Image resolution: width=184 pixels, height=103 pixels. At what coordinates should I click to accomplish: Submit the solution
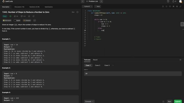178,102
